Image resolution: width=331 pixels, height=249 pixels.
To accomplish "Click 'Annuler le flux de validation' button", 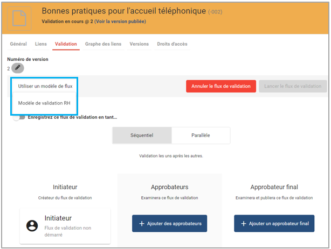I will [221, 86].
